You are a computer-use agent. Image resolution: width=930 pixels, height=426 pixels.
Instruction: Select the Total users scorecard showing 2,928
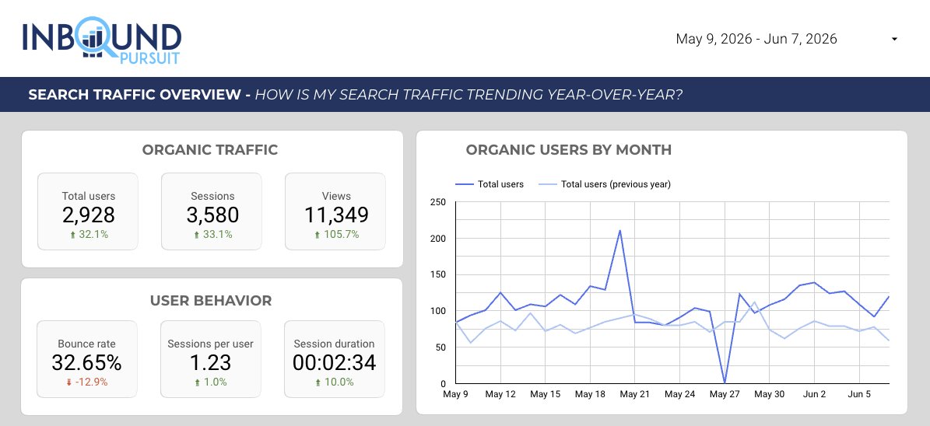coord(88,211)
